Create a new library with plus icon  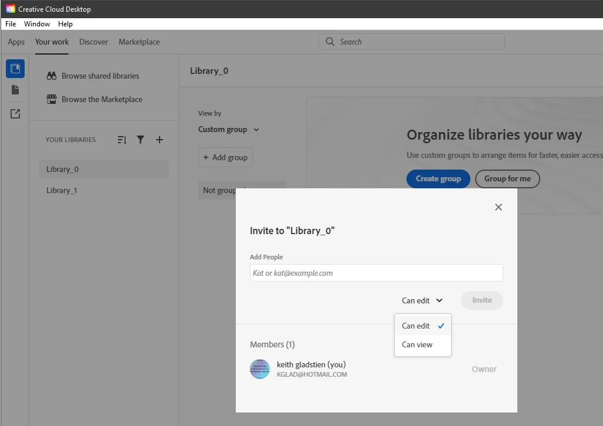[159, 140]
